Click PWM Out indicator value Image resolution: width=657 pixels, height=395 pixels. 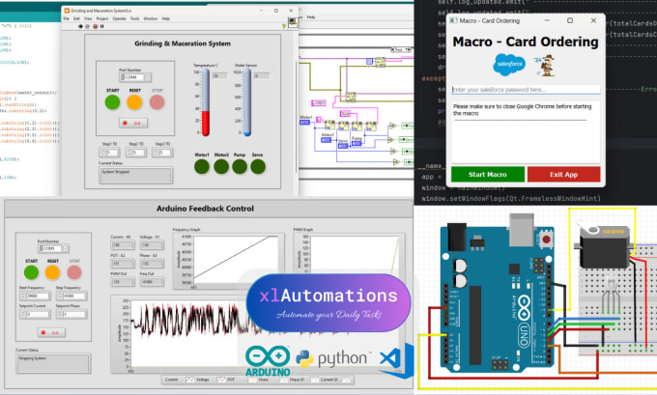pyautogui.click(x=123, y=282)
